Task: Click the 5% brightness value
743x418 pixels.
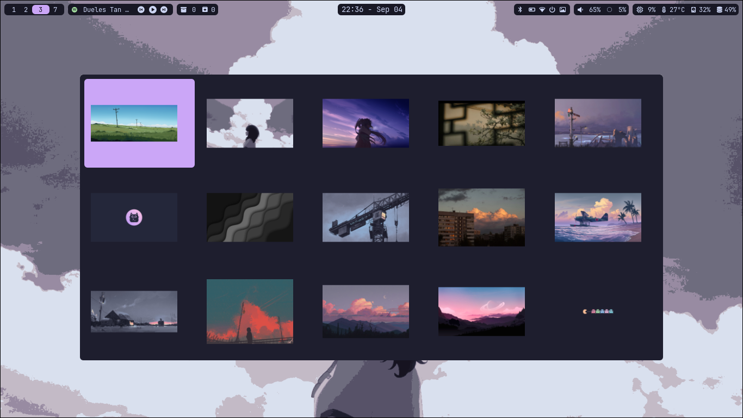Action: 622,10
